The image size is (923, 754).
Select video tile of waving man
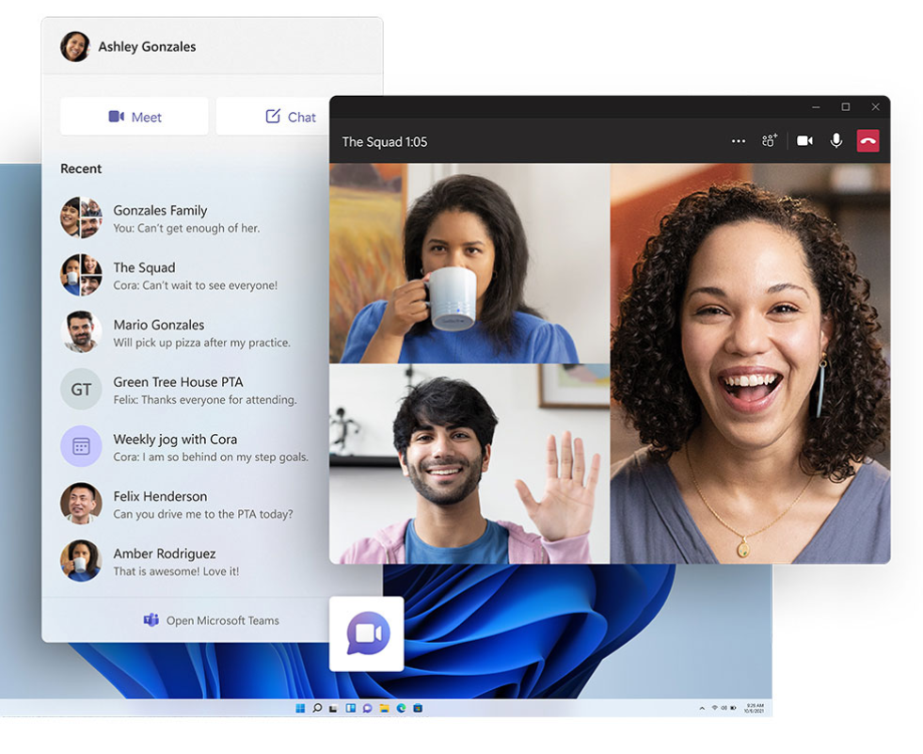click(469, 464)
